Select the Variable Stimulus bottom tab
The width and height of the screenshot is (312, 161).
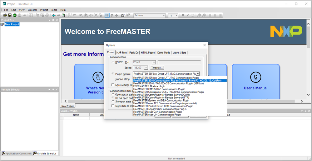pos(45,154)
